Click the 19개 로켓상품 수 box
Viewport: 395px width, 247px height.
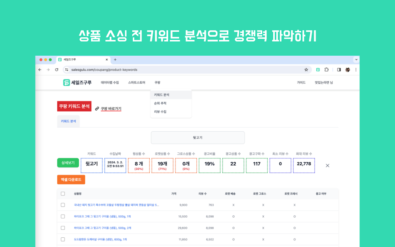pyautogui.click(x=162, y=166)
